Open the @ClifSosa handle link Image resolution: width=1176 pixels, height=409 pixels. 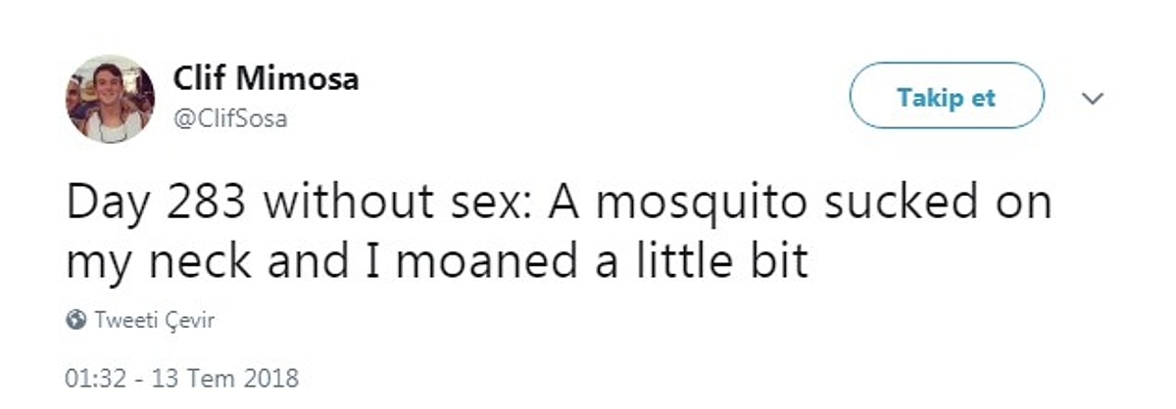coord(229,119)
